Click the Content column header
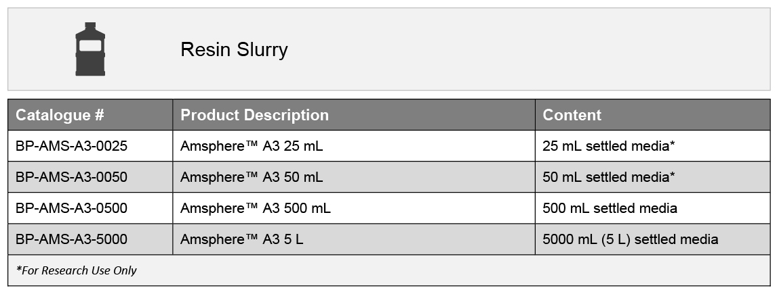The height and width of the screenshot is (290, 777). [572, 115]
